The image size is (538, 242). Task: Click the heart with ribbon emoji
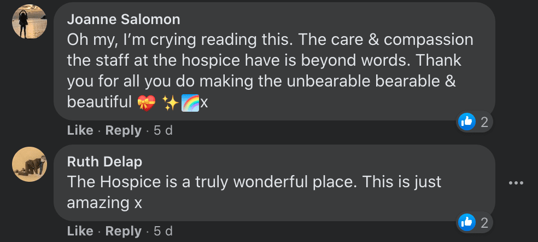[147, 103]
